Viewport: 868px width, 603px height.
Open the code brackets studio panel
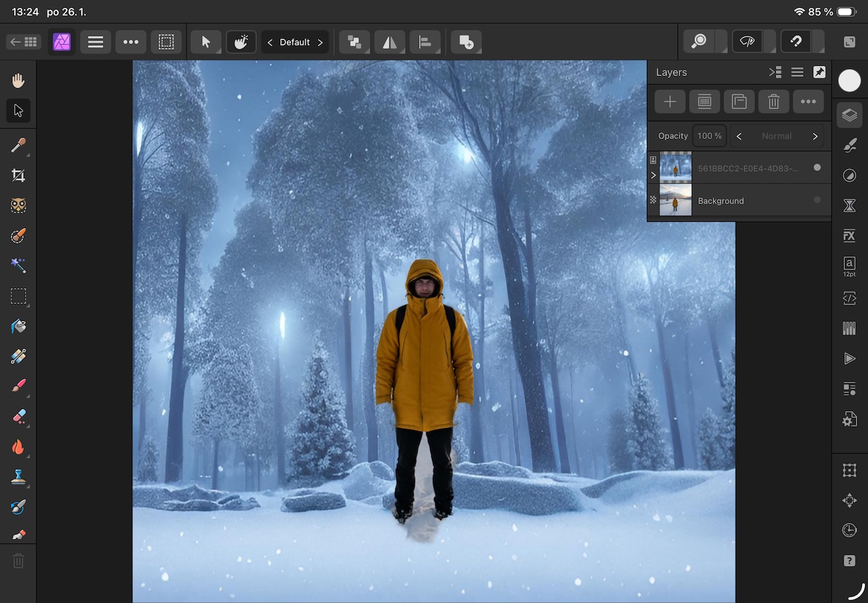point(849,298)
